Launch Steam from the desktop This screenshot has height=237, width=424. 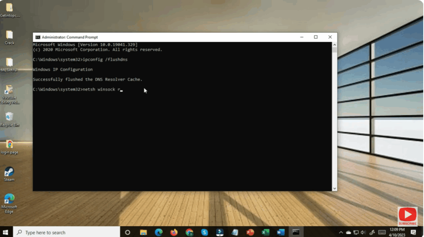(9, 174)
